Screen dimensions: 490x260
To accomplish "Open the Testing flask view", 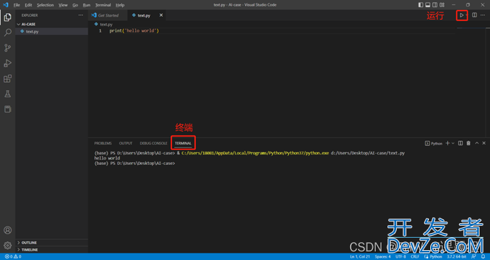I will pos(7,94).
